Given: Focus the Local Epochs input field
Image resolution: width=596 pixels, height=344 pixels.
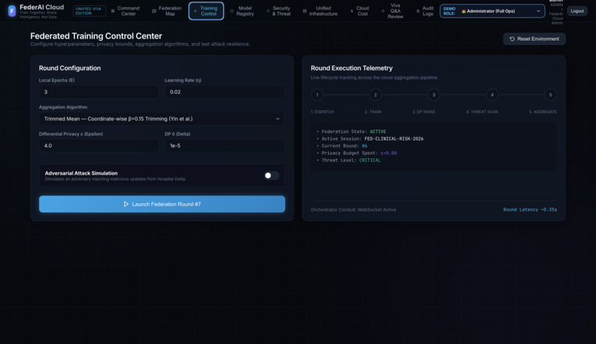Looking at the screenshot, I should 99,92.
